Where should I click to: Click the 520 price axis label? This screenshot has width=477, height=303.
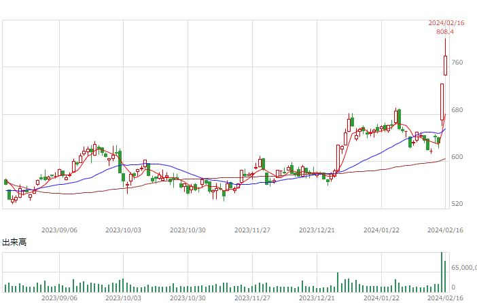pyautogui.click(x=457, y=204)
